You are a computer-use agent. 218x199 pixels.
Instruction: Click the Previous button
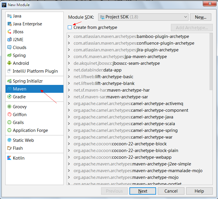tap(114, 191)
